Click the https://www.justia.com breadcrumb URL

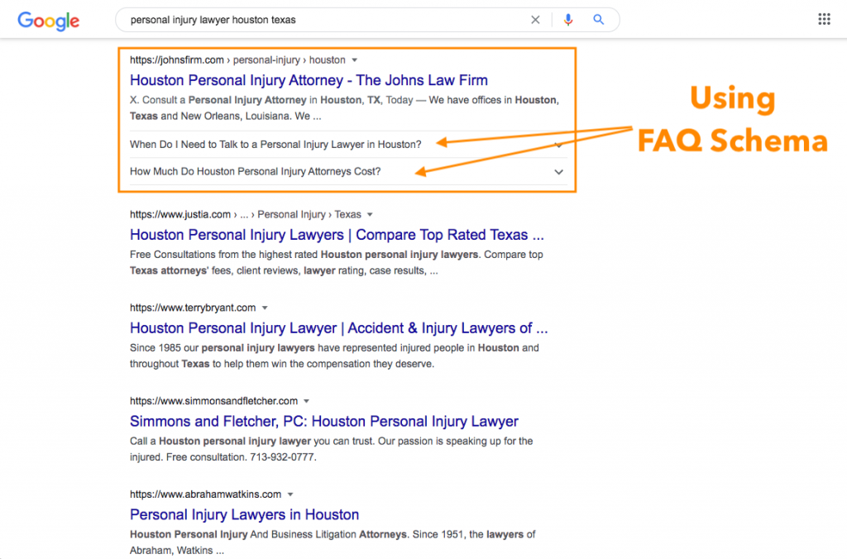point(179,214)
